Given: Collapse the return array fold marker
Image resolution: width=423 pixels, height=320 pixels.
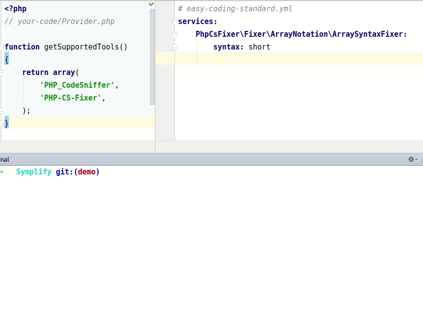Looking at the screenshot, I should click(x=1, y=73).
